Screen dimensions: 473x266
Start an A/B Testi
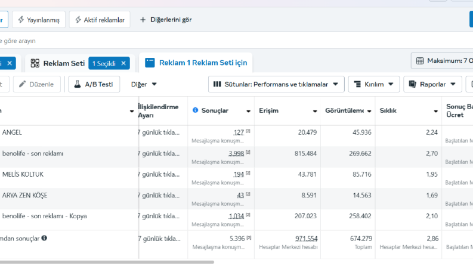pos(94,84)
